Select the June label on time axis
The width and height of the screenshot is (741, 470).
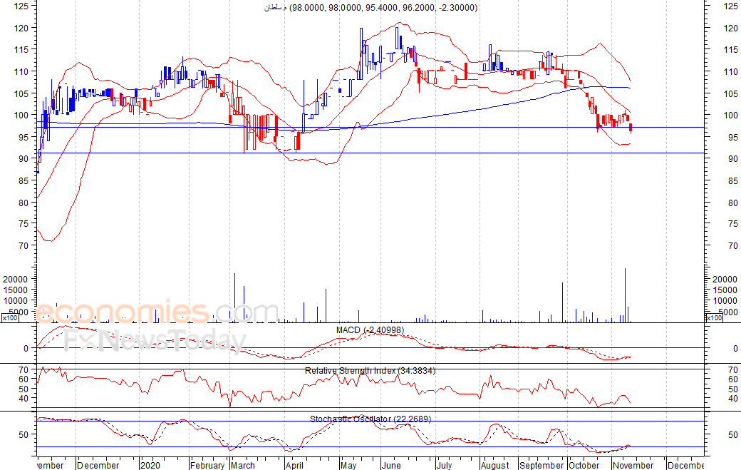click(x=391, y=465)
